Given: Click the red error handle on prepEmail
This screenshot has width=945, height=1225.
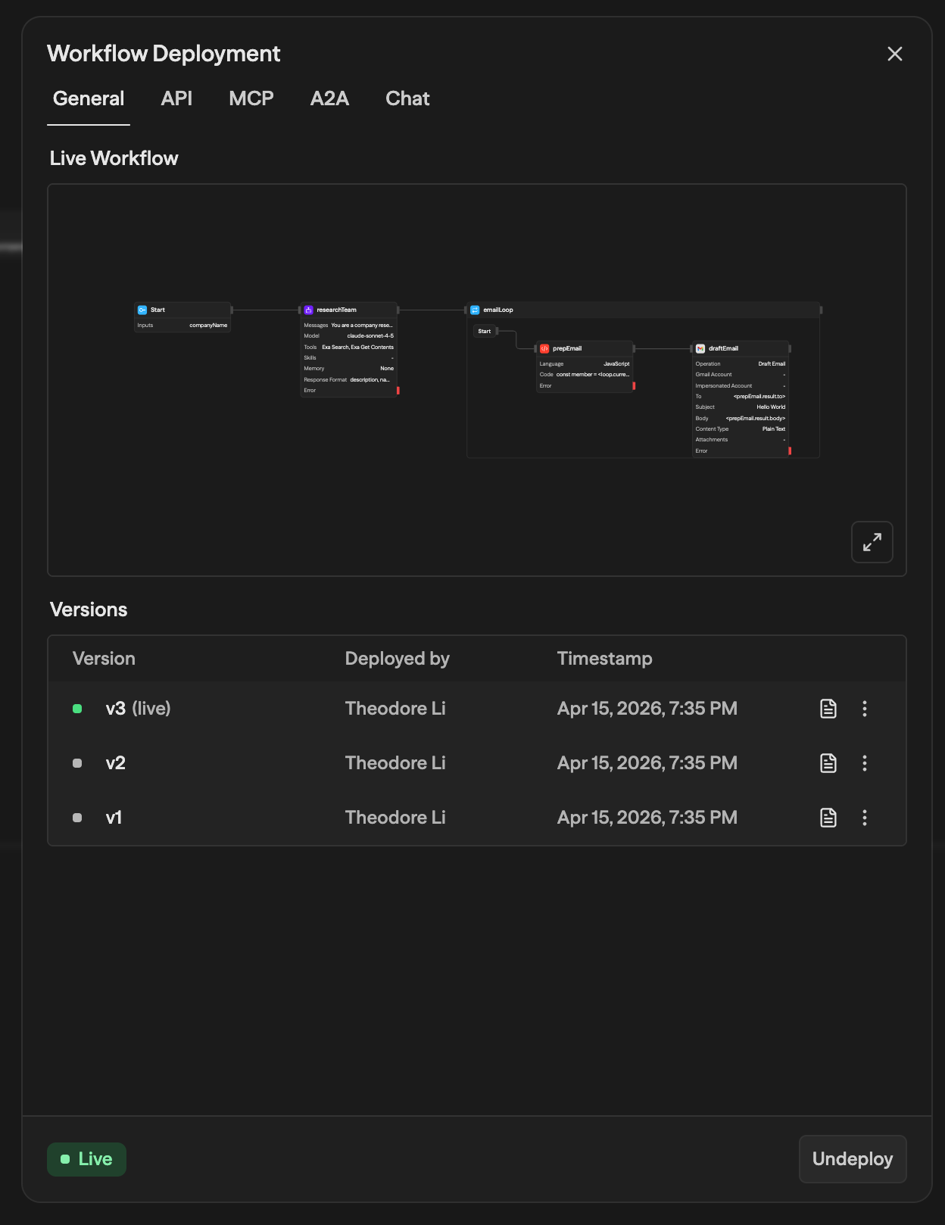Looking at the screenshot, I should [634, 386].
